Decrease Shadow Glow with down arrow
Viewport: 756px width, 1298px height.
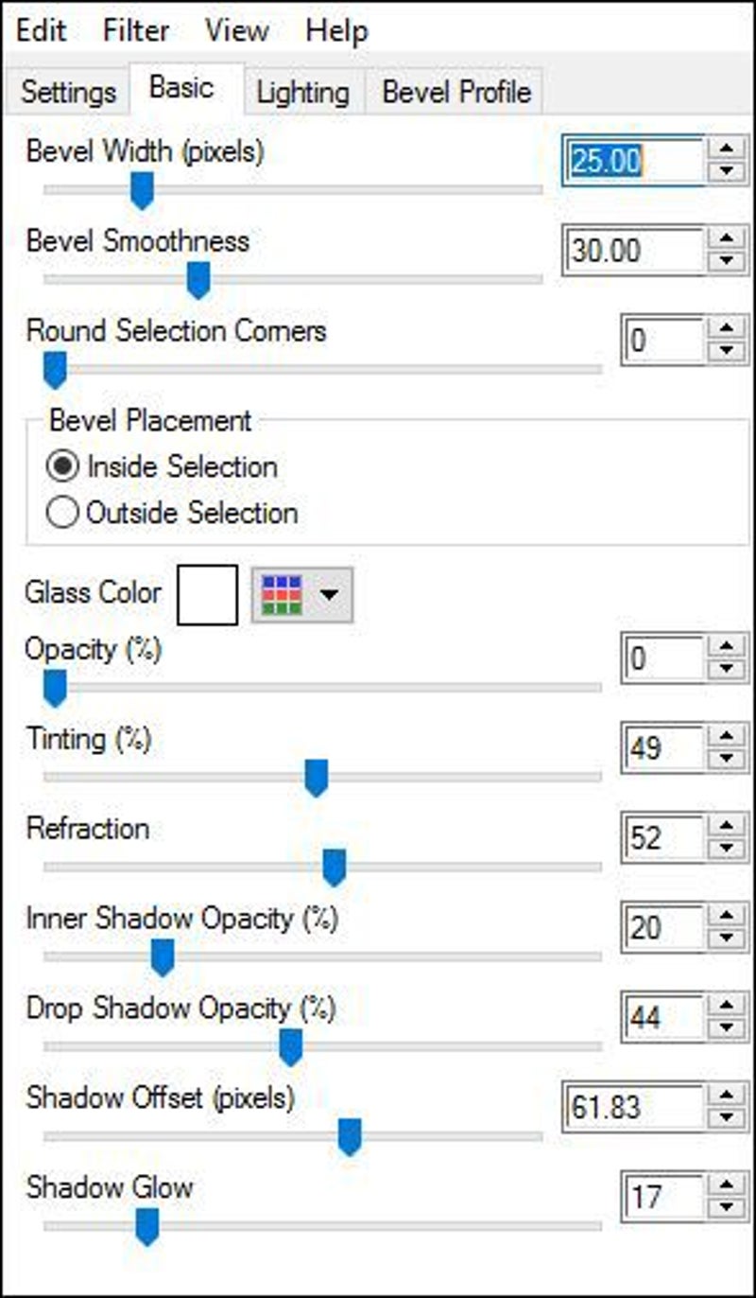[x=725, y=1208]
